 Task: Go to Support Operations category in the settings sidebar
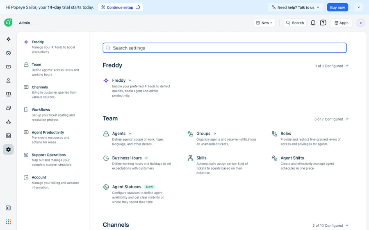tap(53, 160)
